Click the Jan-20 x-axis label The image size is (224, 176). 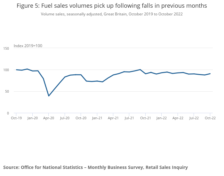click(x=32, y=118)
